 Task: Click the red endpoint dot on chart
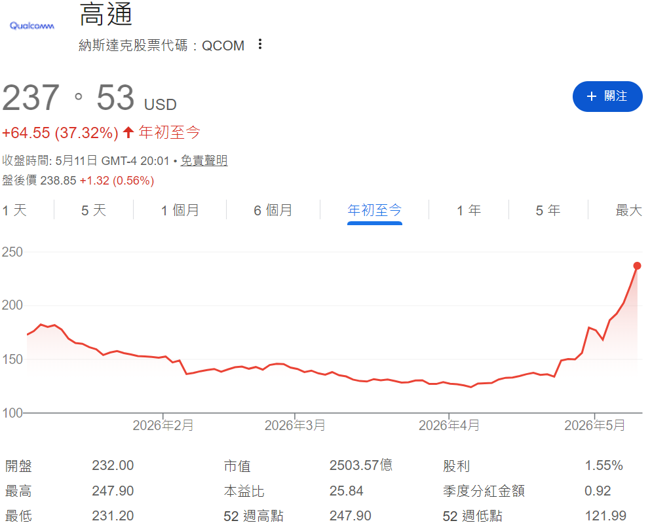[637, 266]
